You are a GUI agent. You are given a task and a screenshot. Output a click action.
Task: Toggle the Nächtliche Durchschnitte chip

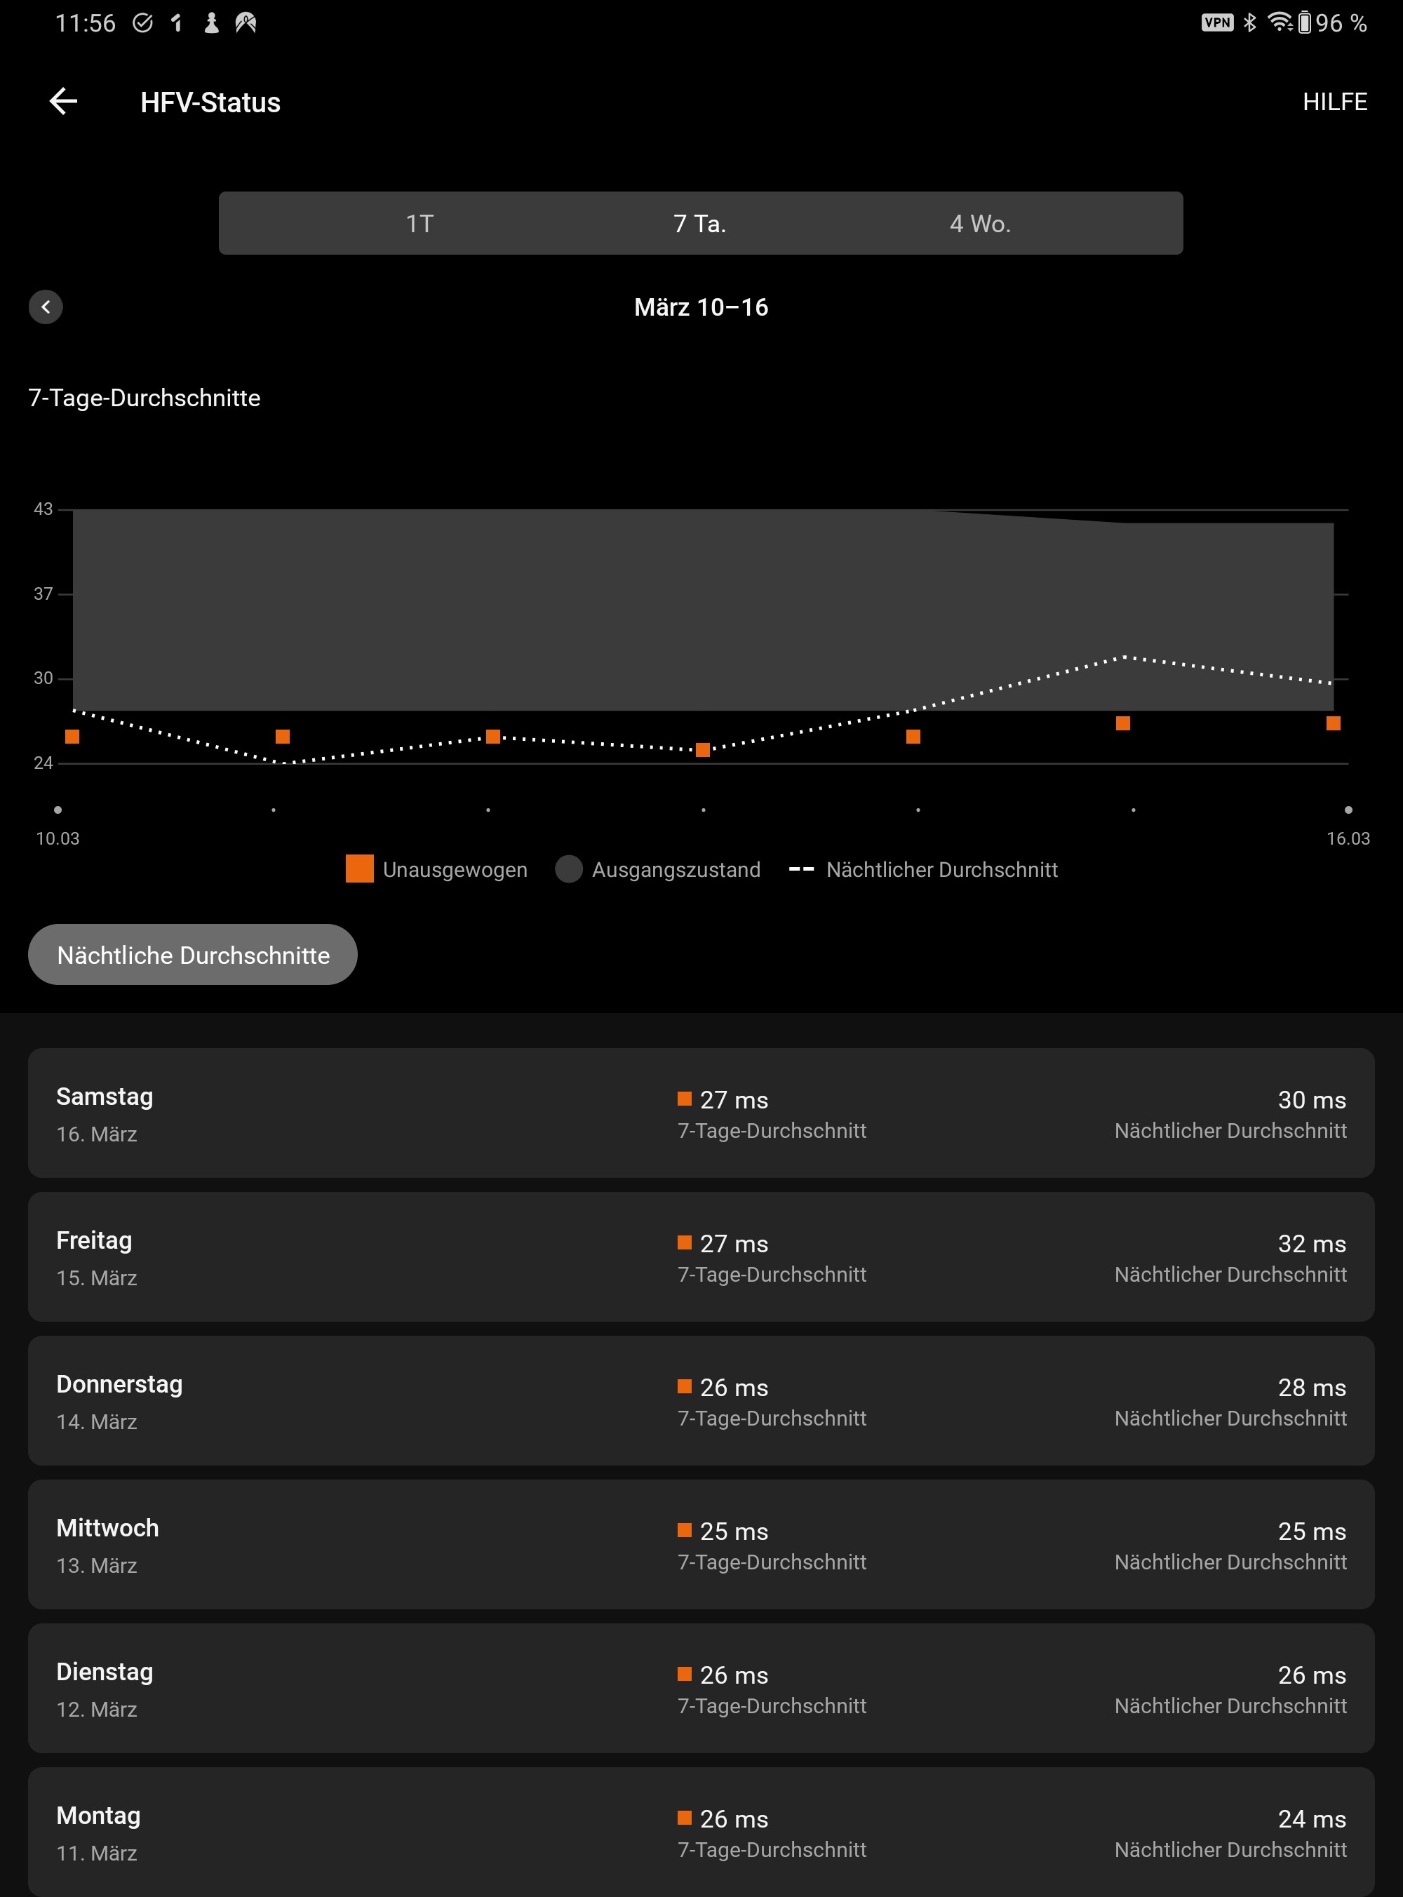(x=193, y=956)
